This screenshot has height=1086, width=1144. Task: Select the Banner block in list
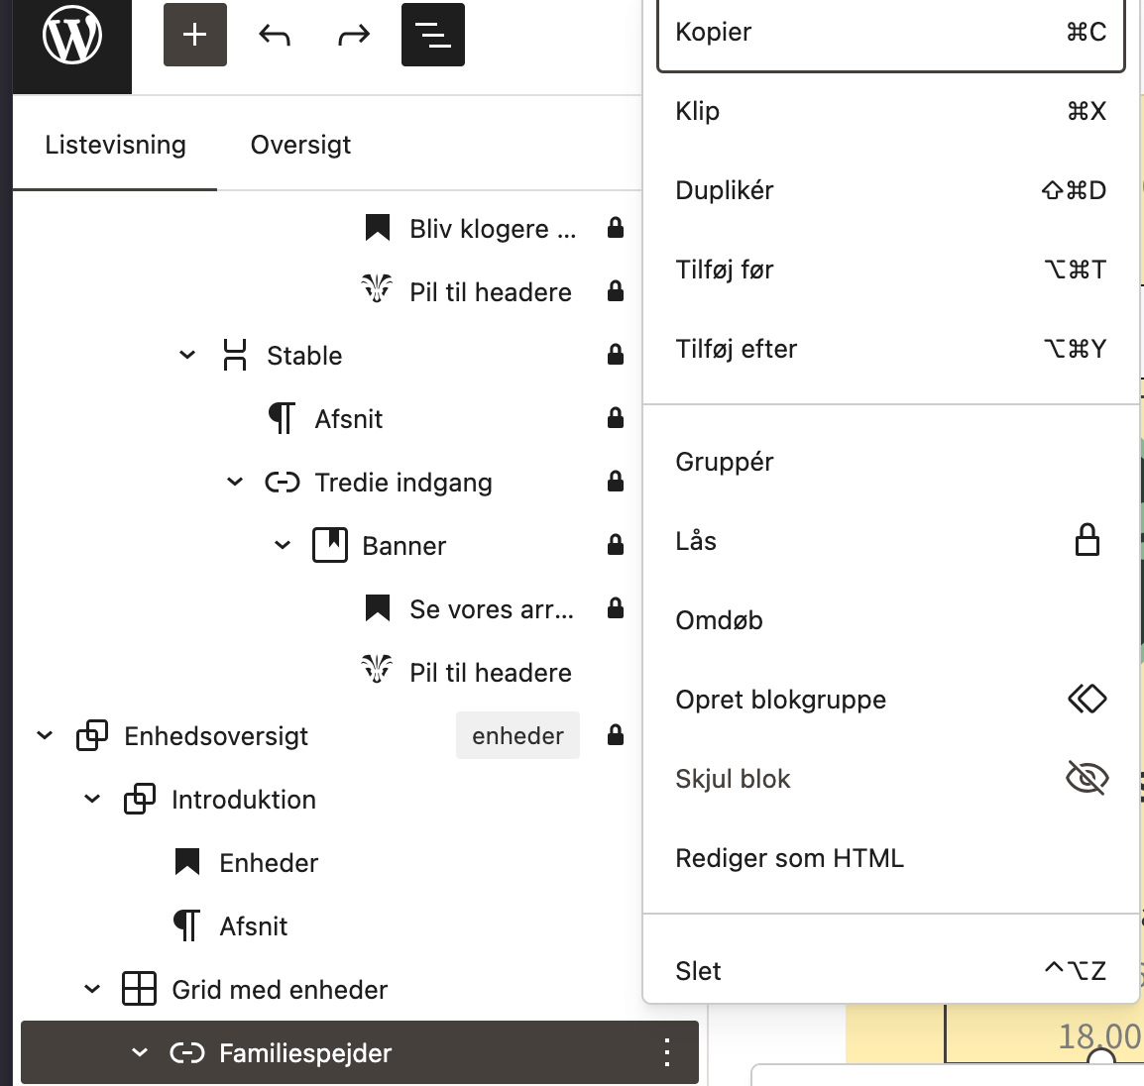[x=403, y=546]
